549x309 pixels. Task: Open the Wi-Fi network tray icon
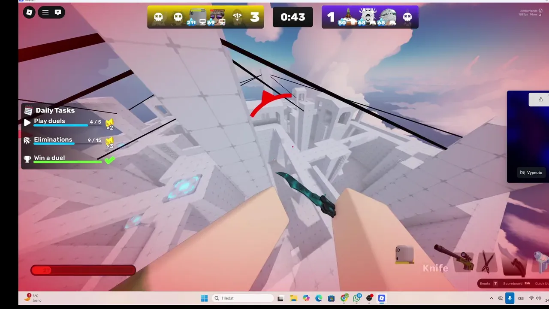pos(531,298)
